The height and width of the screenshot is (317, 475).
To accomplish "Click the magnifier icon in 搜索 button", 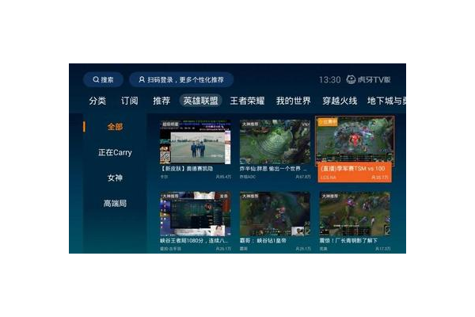I will [96, 80].
